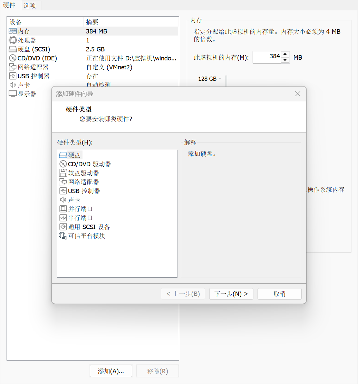Switch to the 选项 tab

click(x=30, y=6)
